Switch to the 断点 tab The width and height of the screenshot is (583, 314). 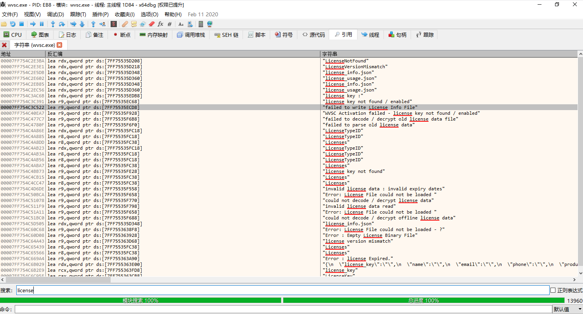click(x=121, y=35)
